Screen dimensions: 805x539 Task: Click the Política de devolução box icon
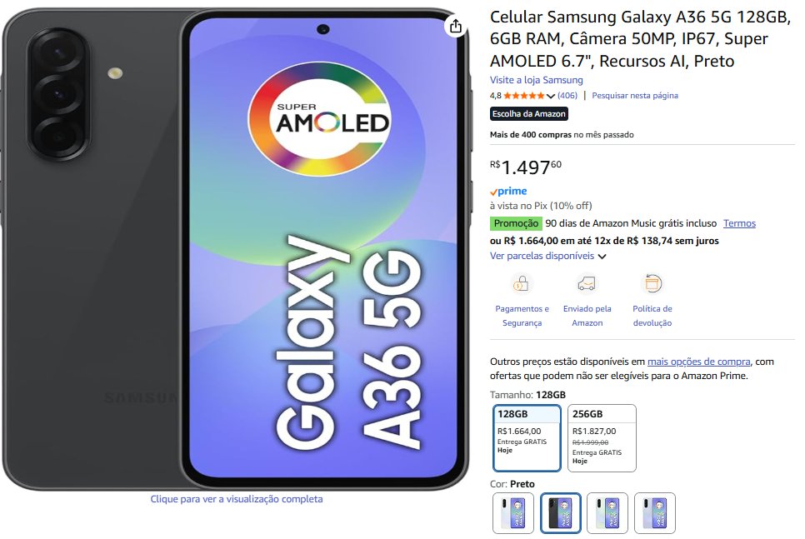pyautogui.click(x=652, y=283)
